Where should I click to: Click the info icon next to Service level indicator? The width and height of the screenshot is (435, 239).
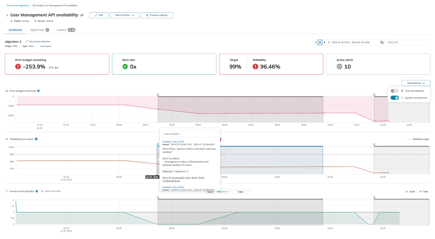37,191
